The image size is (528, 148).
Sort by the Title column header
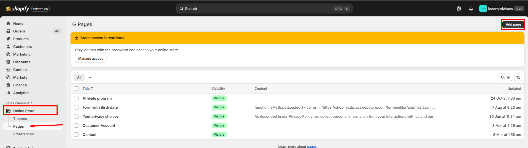point(88,89)
